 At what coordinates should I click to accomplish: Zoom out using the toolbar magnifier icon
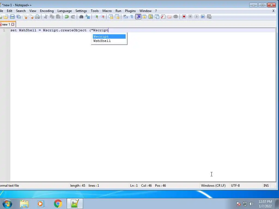tap(102, 17)
